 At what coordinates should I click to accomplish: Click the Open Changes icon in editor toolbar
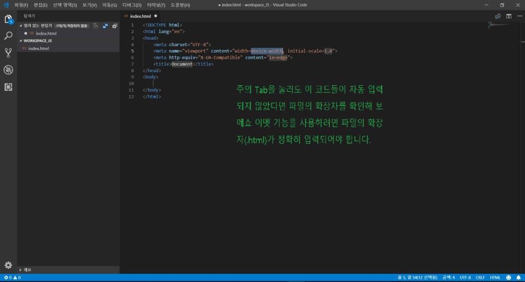498,16
